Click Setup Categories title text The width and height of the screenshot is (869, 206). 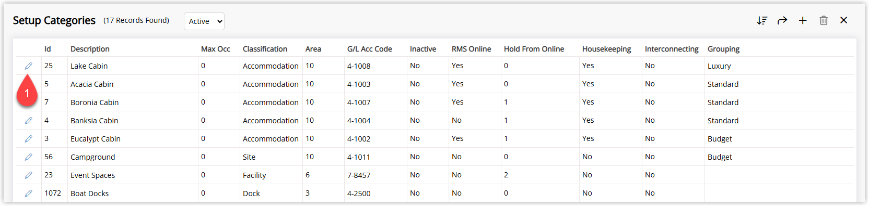54,20
